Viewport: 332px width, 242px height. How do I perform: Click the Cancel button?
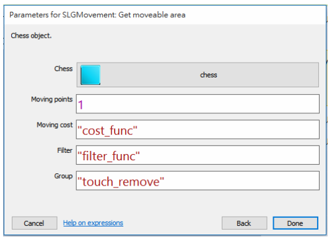pyautogui.click(x=34, y=223)
